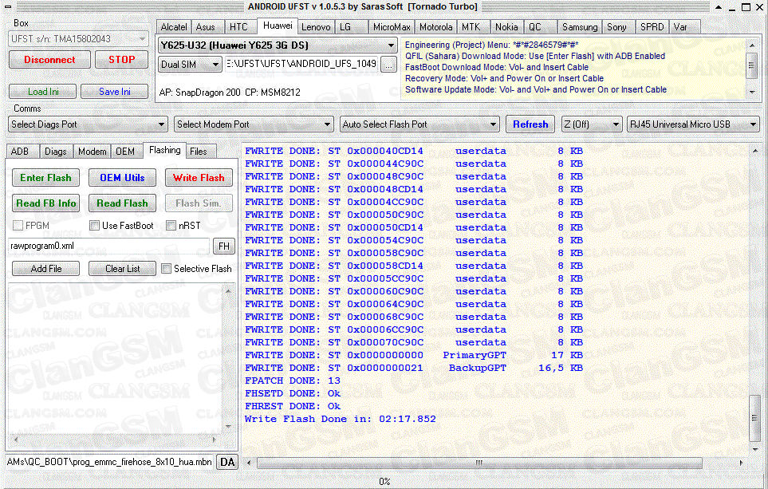Click the DA loader button

tap(227, 462)
